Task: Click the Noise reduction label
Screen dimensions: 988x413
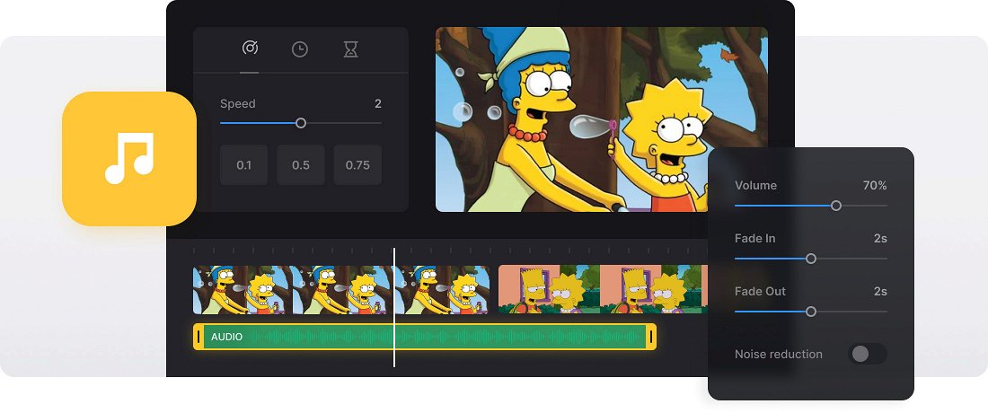Action: point(778,354)
